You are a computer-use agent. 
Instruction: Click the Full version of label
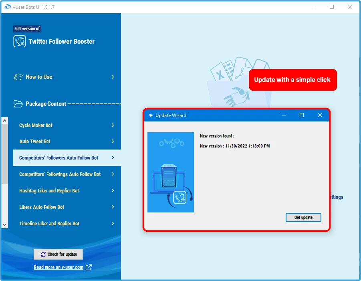point(27,28)
